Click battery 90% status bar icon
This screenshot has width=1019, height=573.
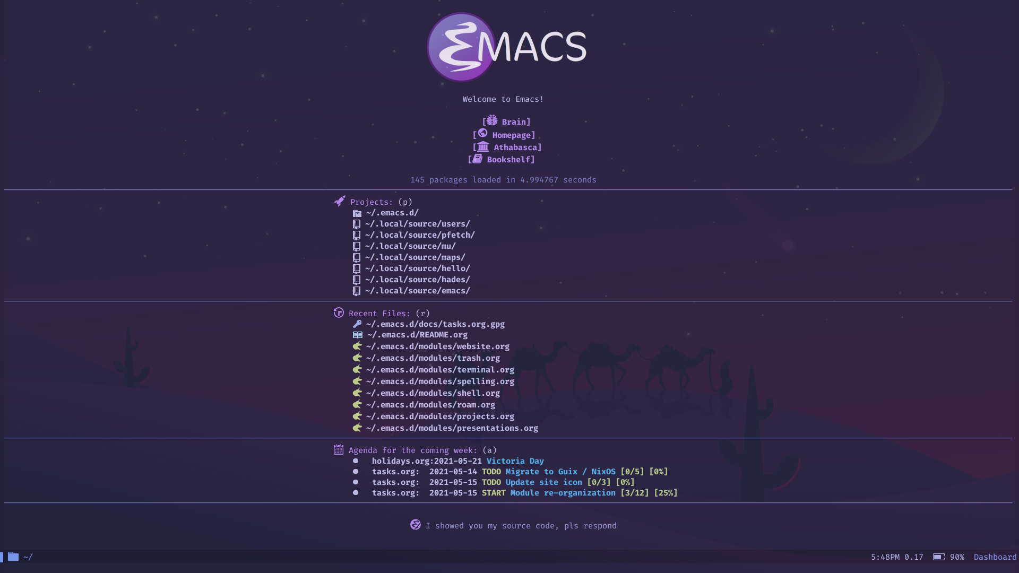pos(938,556)
